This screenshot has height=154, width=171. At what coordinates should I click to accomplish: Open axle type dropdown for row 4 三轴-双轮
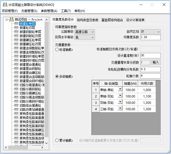tap(120, 108)
